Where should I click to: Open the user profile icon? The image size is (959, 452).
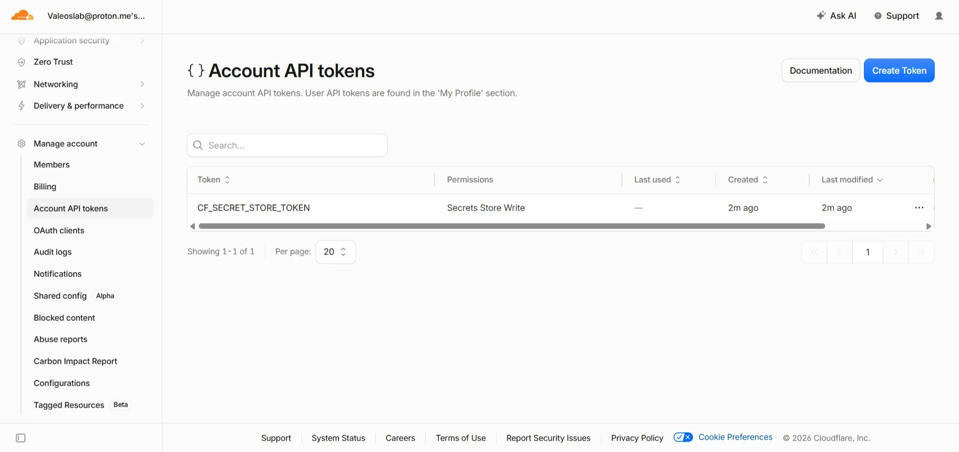(939, 16)
